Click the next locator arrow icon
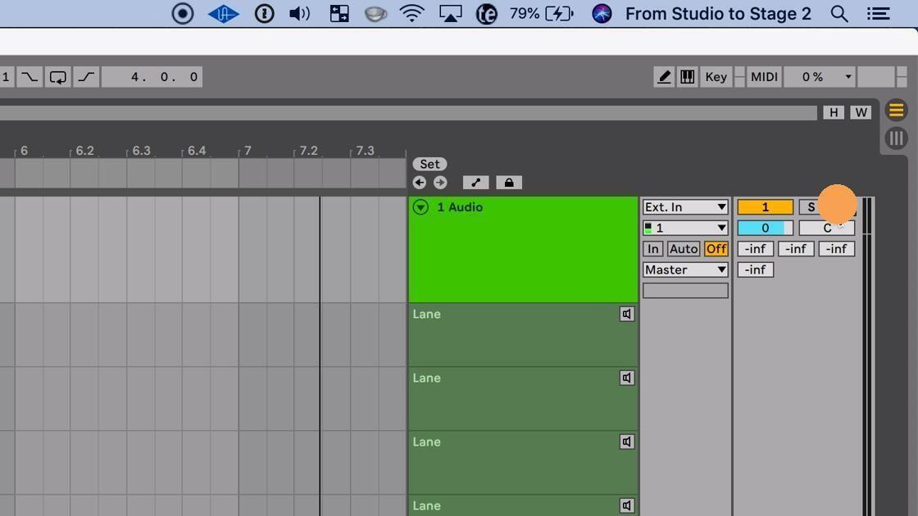The height and width of the screenshot is (516, 918). click(x=440, y=182)
